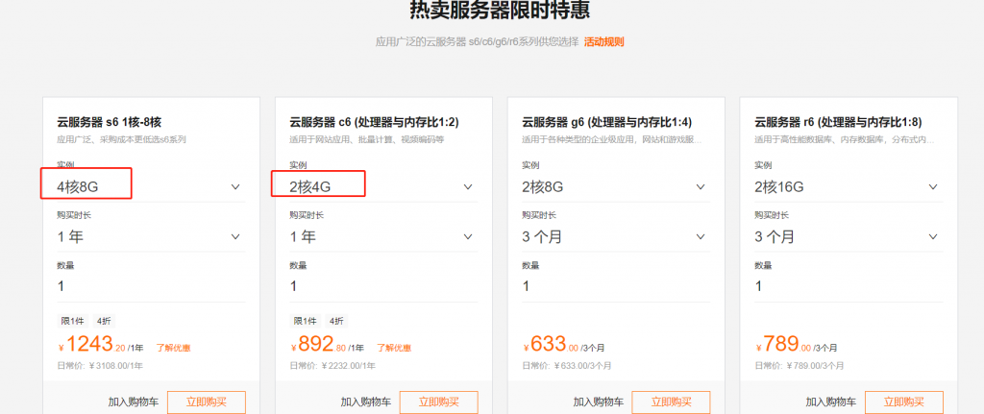
Task: Open the g6 购买时长 dropdown showing 3个月
Action: tap(616, 236)
